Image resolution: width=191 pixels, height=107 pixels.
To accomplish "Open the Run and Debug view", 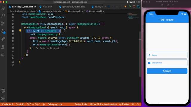I will (x=3, y=32).
